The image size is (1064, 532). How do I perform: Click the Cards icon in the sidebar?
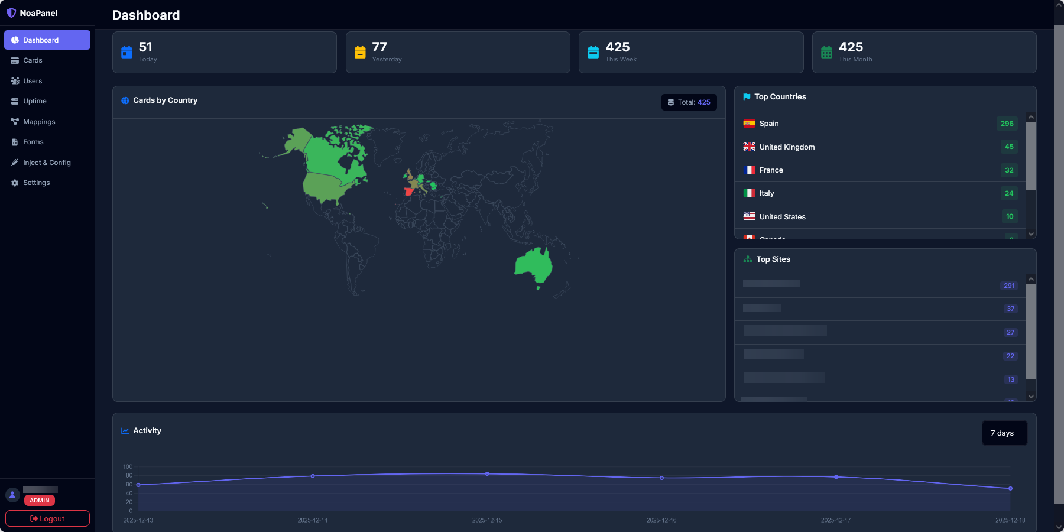click(15, 60)
